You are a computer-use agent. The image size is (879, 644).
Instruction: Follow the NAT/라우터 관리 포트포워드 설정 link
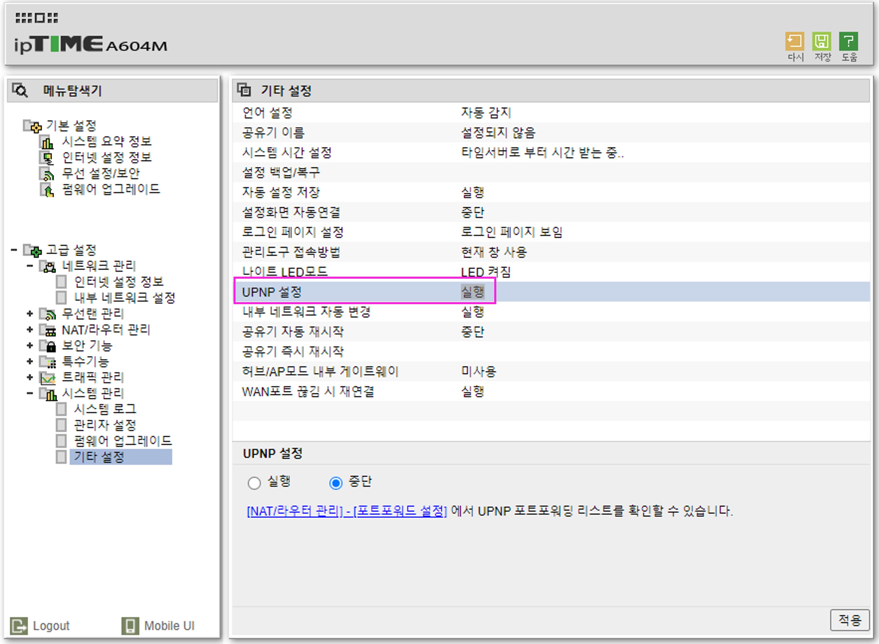(347, 511)
